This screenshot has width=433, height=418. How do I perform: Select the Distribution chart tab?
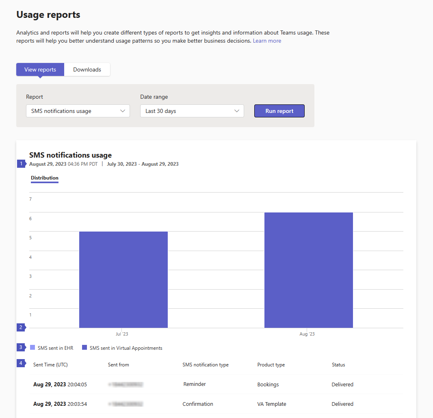click(45, 178)
